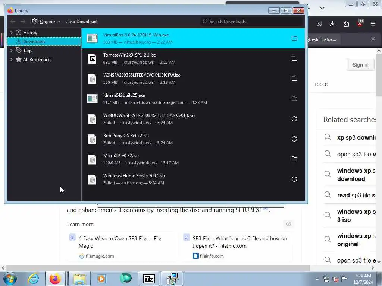382x286 pixels.
Task: Click the MicroXP-v0.82.iso disc icon
Action: tap(92, 159)
